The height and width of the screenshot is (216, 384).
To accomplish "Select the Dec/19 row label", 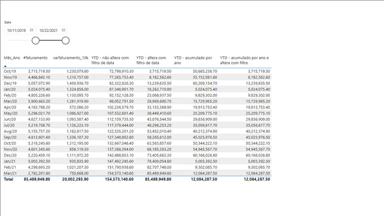I will (x=10, y=83).
